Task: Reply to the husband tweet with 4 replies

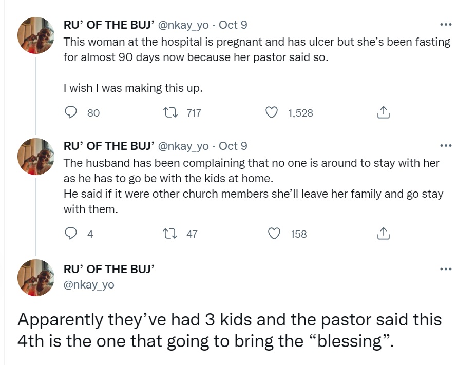Action: click(x=71, y=234)
